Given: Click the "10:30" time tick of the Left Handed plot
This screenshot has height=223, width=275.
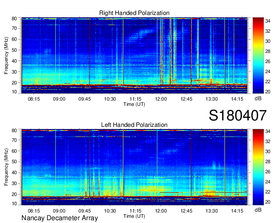Looking at the screenshot, I should point(110,210).
